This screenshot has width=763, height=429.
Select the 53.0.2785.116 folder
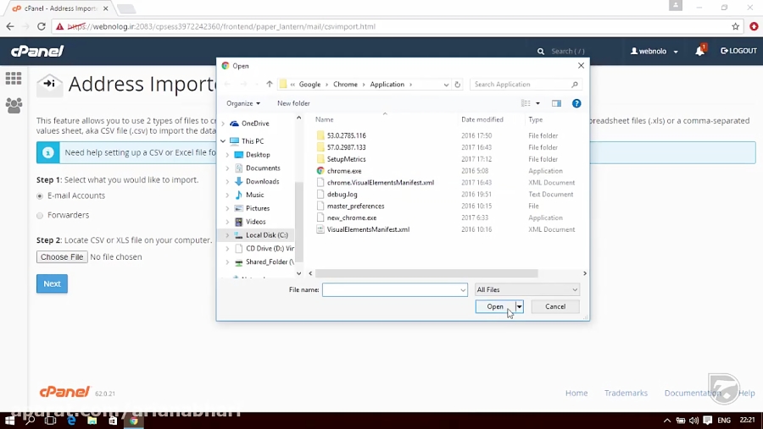coord(346,135)
